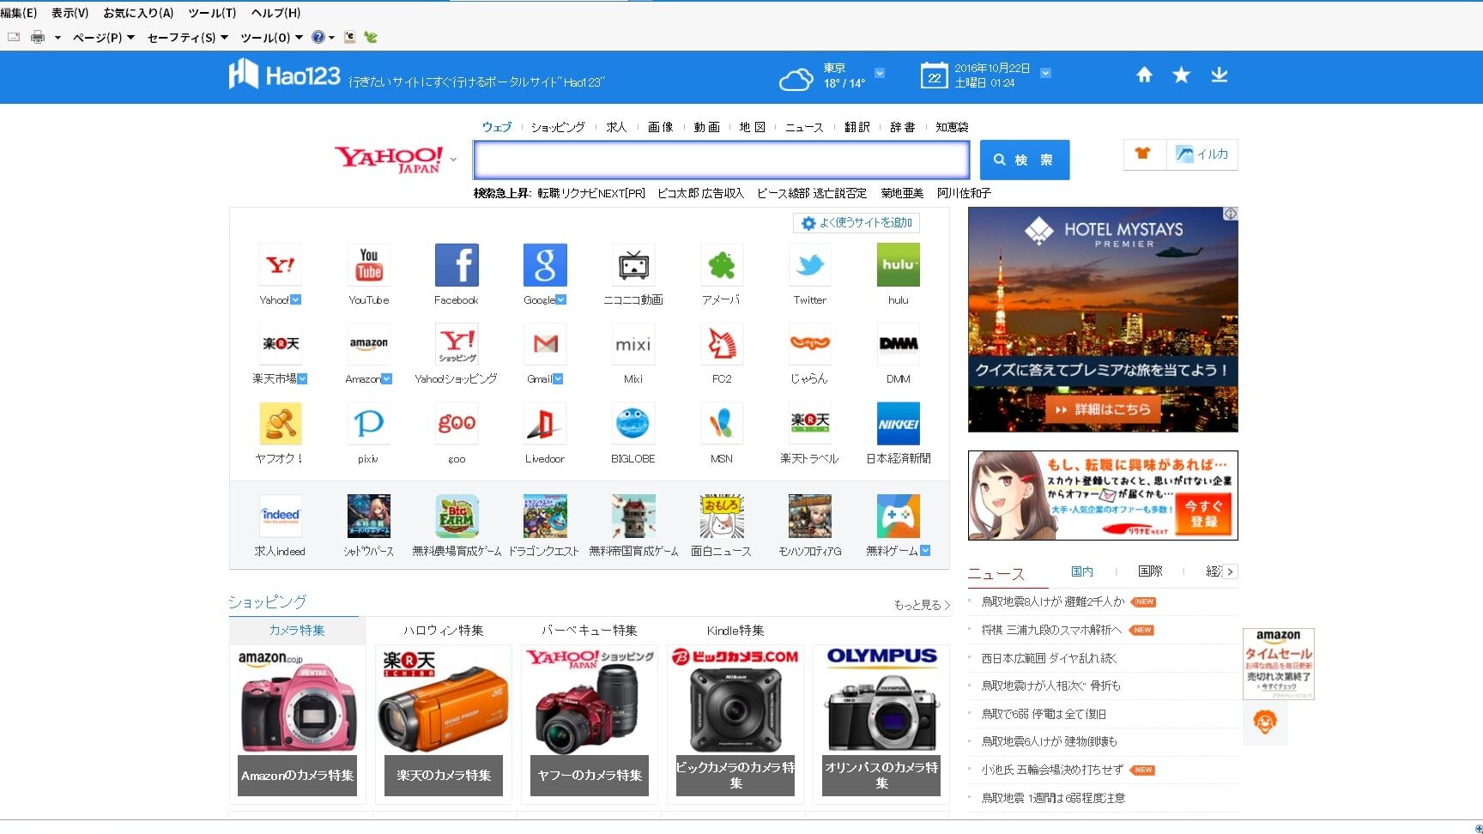Open the Twitter bird icon
The height and width of the screenshot is (834, 1483).
(810, 264)
